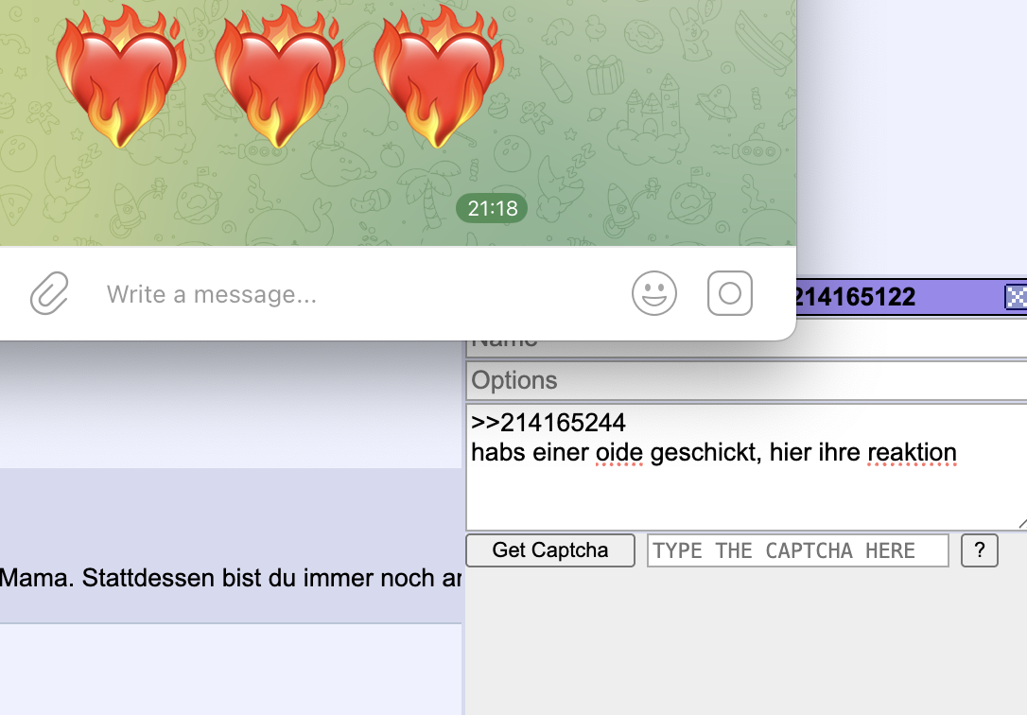This screenshot has width=1027, height=715.
Task: Open the emoji picker smiley icon
Action: coord(653,293)
